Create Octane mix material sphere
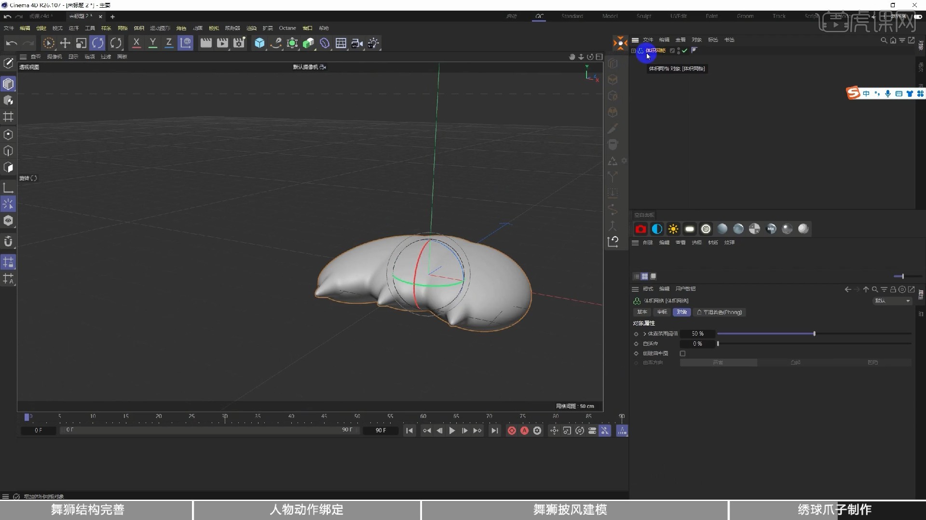The width and height of the screenshot is (926, 520). click(x=771, y=229)
